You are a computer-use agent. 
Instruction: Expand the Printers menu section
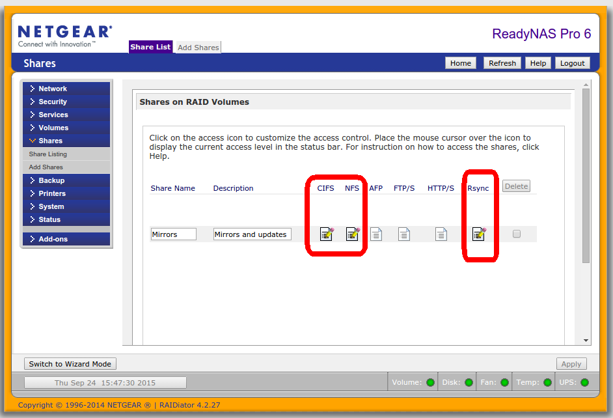pos(66,193)
